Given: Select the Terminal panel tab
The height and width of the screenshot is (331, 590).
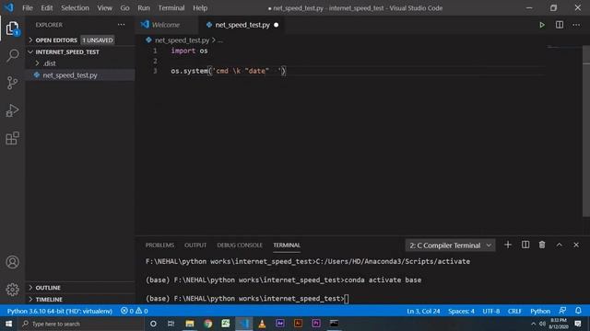Looking at the screenshot, I should (x=287, y=245).
